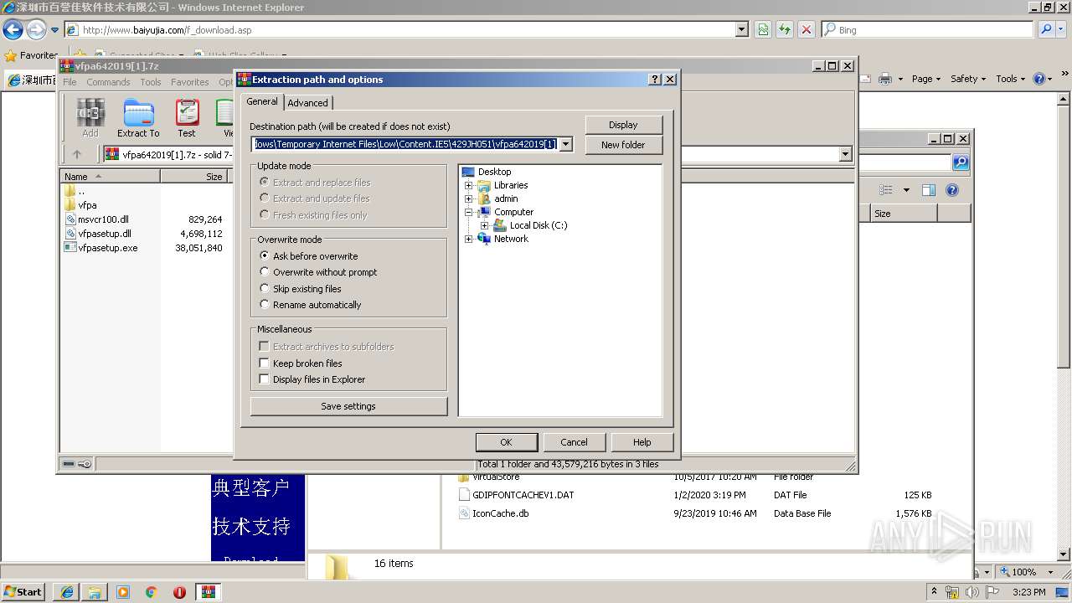Click the destination path input field

pyautogui.click(x=405, y=144)
